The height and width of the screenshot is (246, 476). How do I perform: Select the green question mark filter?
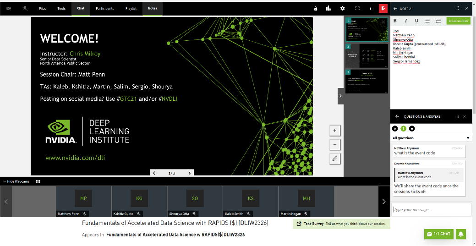pyautogui.click(x=404, y=128)
